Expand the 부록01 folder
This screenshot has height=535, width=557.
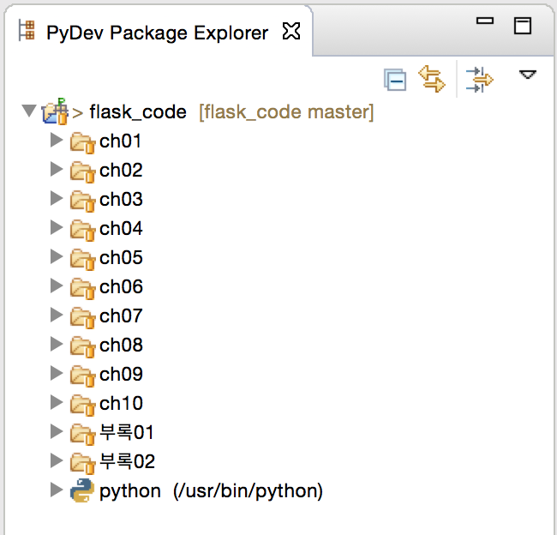coord(57,431)
